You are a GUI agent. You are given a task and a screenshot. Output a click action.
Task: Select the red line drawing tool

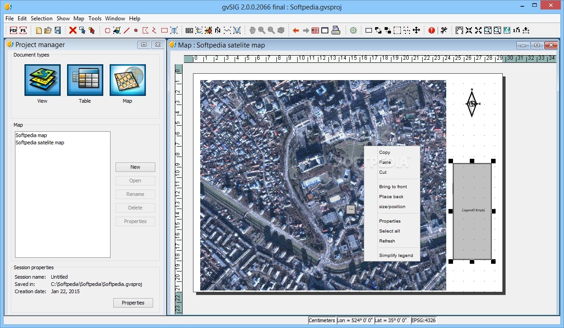point(126,30)
